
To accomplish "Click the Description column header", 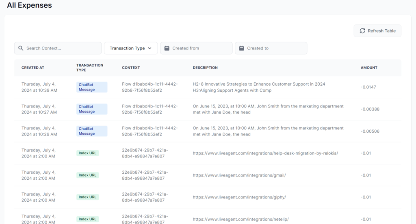I will 205,68.
